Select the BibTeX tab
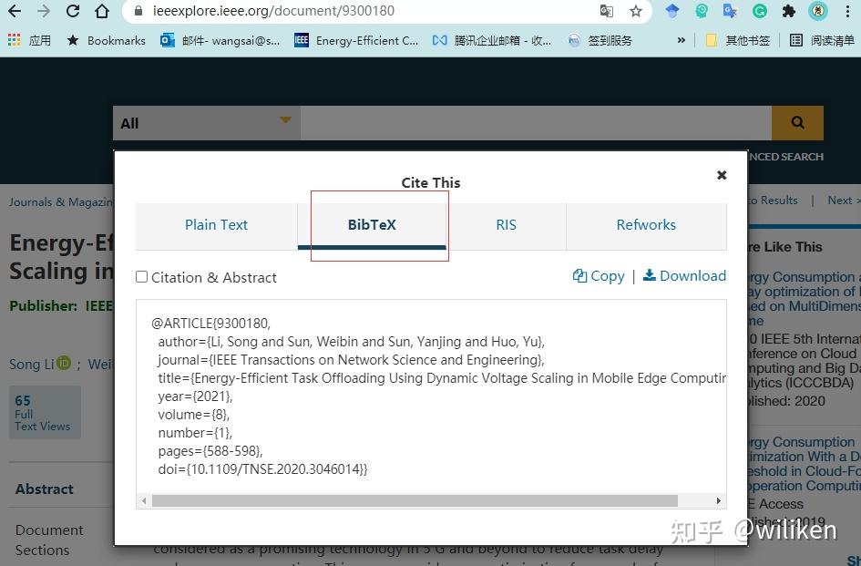The height and width of the screenshot is (566, 861). [x=372, y=225]
